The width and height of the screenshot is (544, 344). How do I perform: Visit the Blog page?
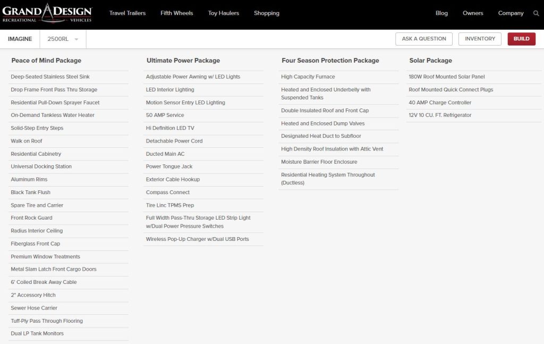click(x=441, y=13)
